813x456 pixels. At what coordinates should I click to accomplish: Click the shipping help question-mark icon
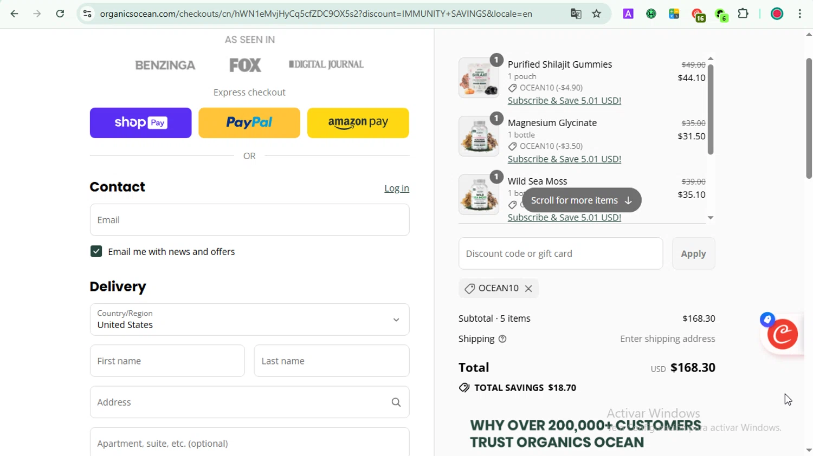tap(502, 339)
